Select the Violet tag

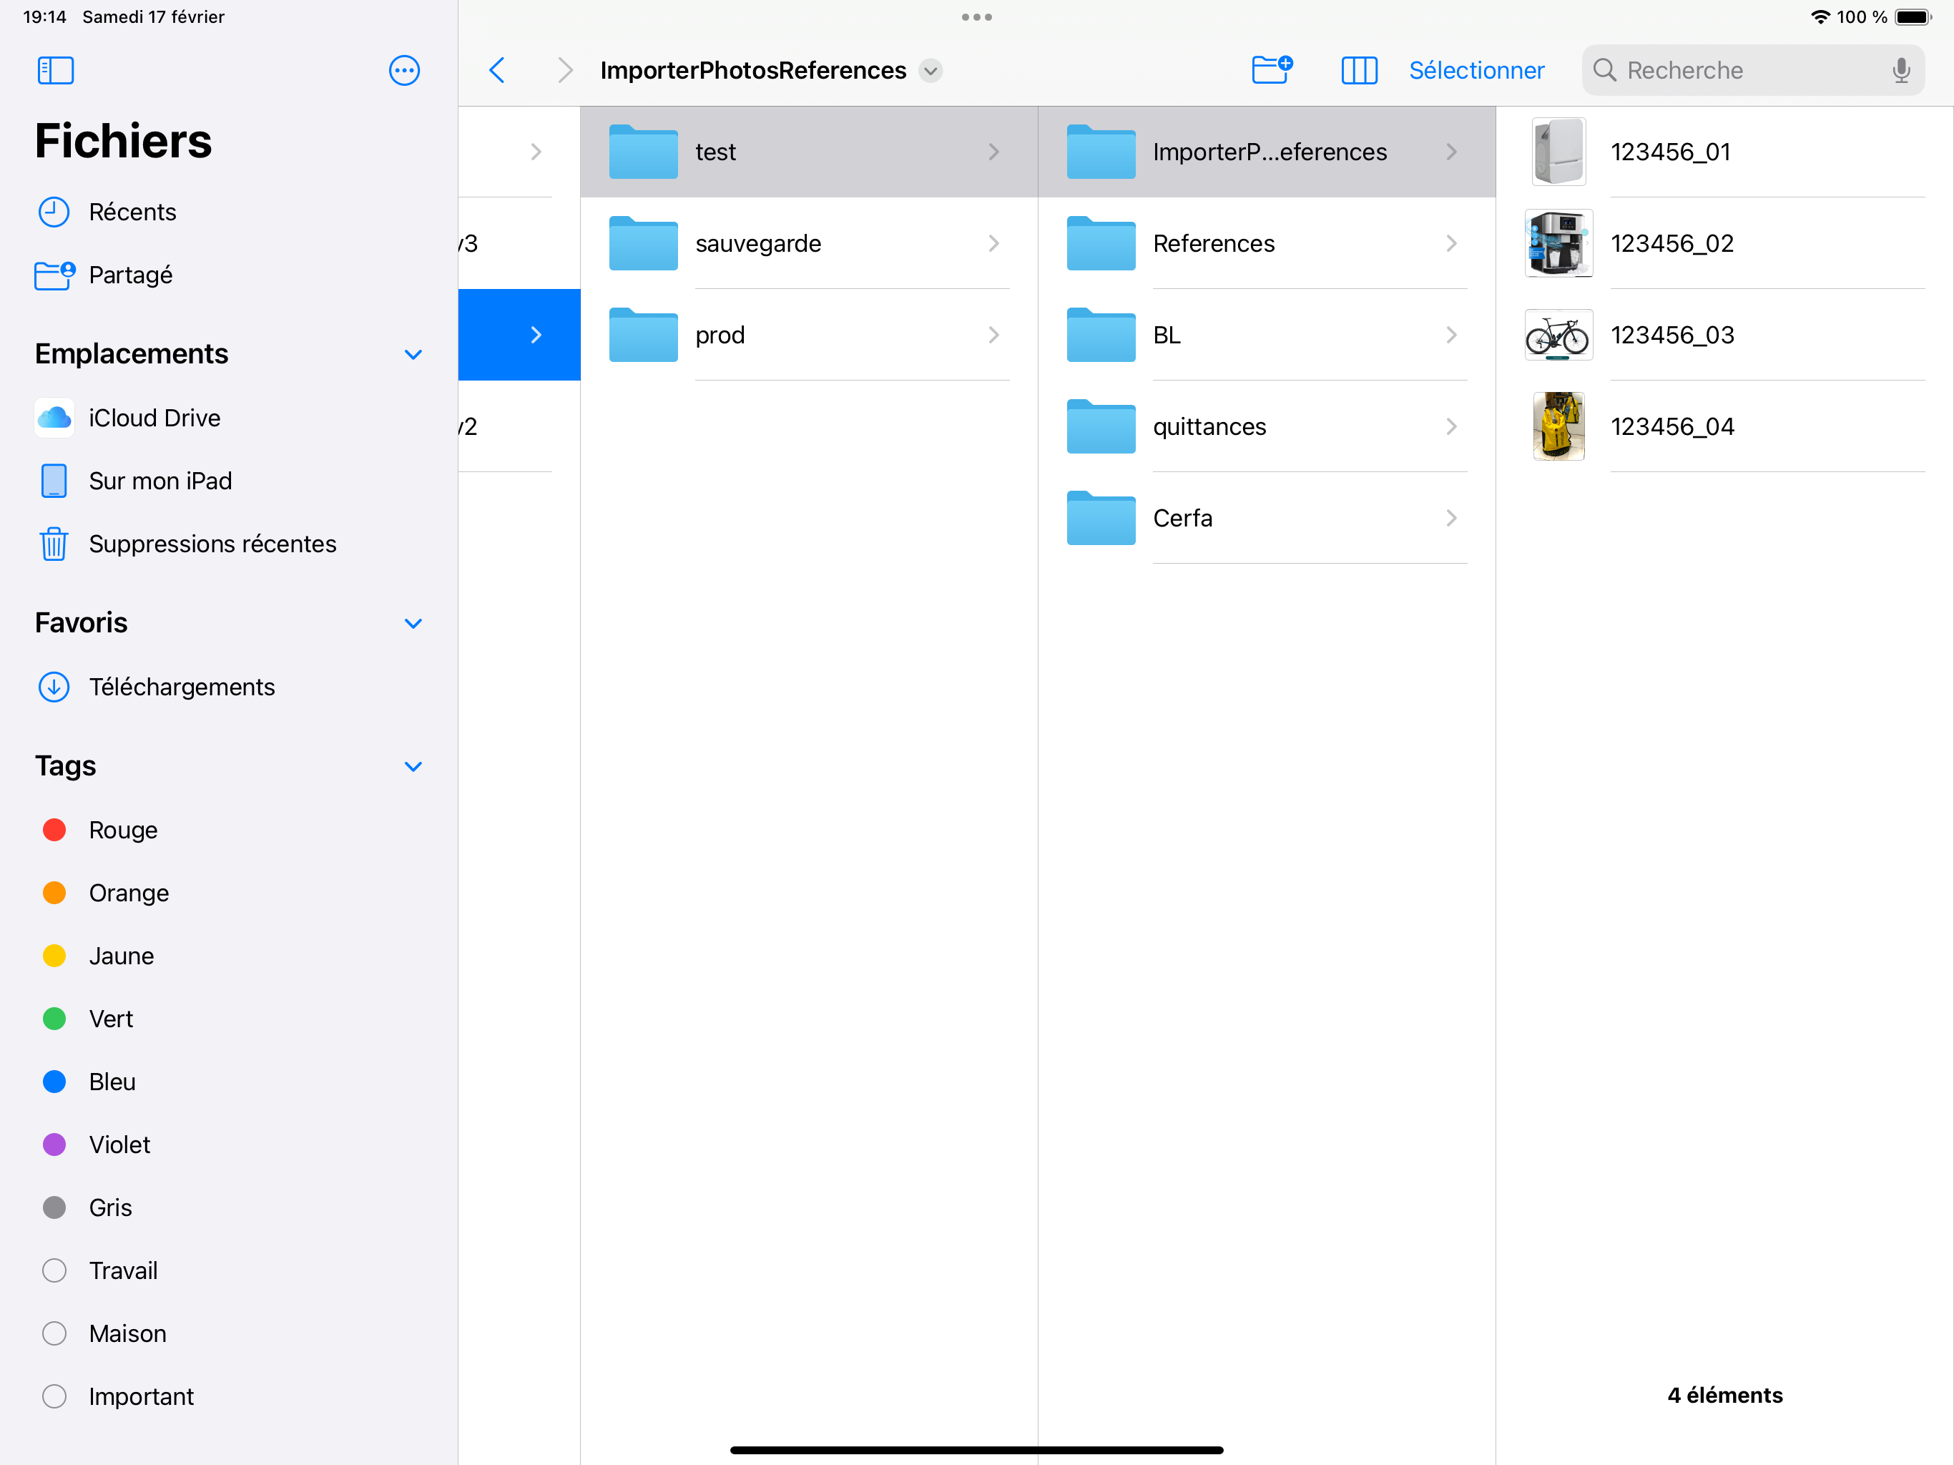229,1145
